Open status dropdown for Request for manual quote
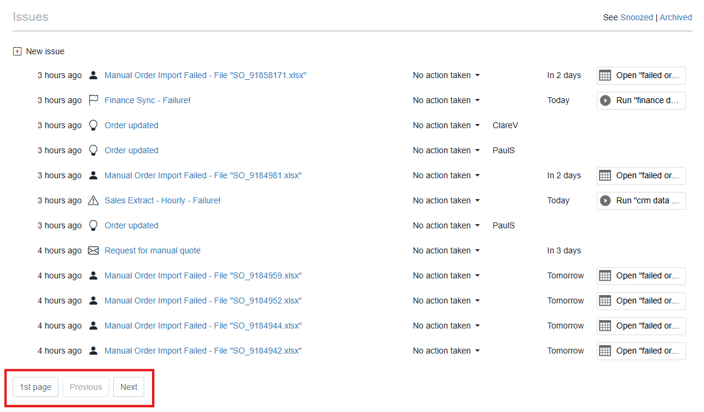Image resolution: width=704 pixels, height=412 pixels. 446,250
